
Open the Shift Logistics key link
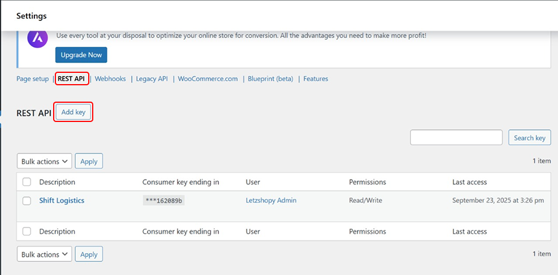tap(62, 200)
